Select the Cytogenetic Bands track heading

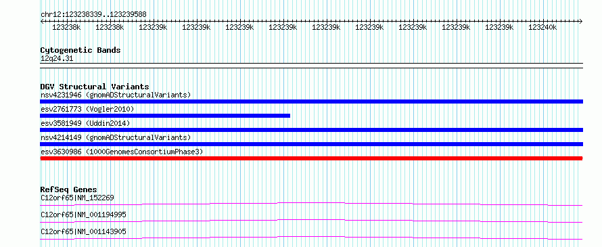tap(80, 50)
